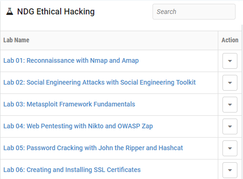Open Action dropdown for Lab 02

[230, 83]
